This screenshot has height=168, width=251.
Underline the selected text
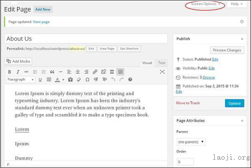point(40,80)
